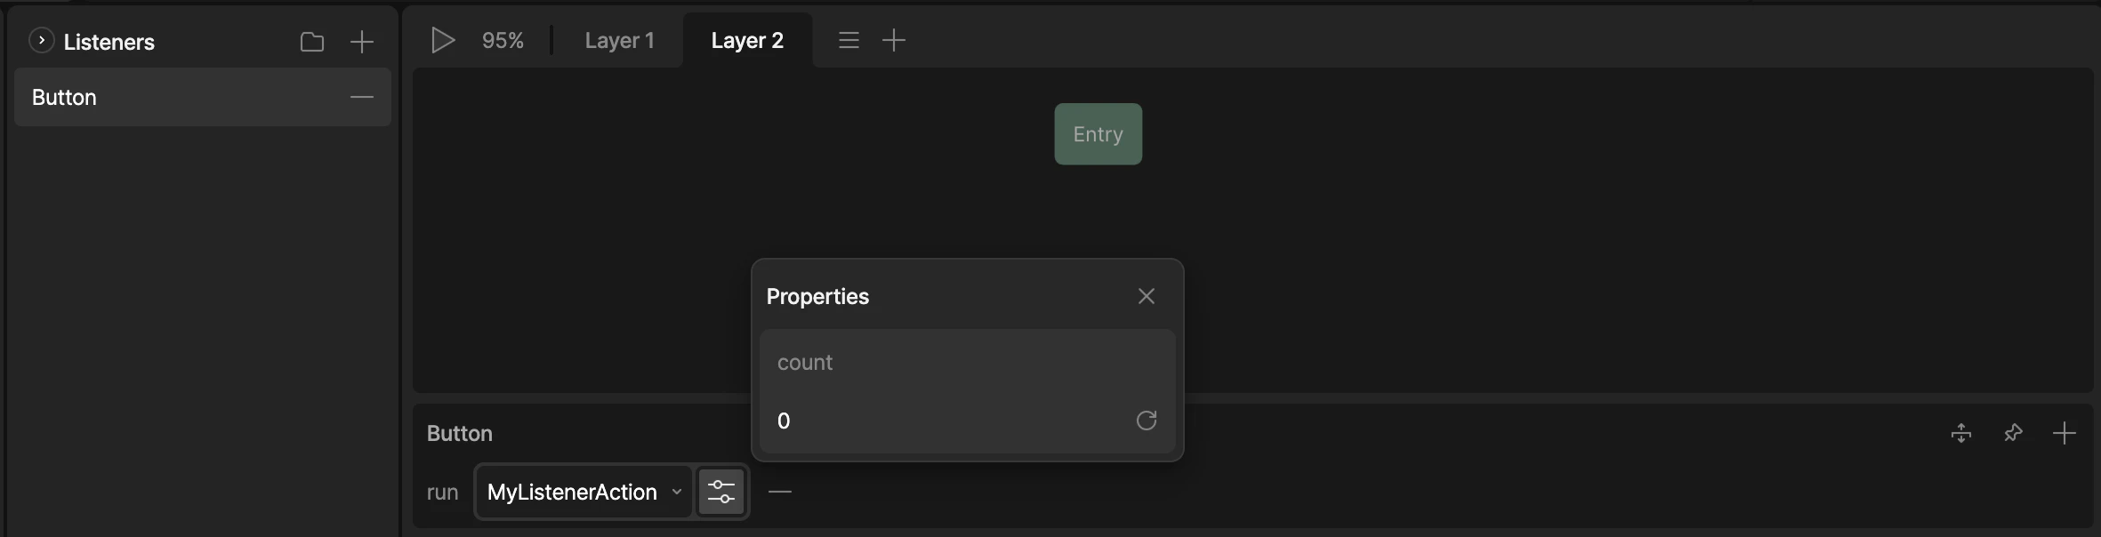
Task: Open the folder icon in the Listeners panel
Action: pyautogui.click(x=312, y=41)
